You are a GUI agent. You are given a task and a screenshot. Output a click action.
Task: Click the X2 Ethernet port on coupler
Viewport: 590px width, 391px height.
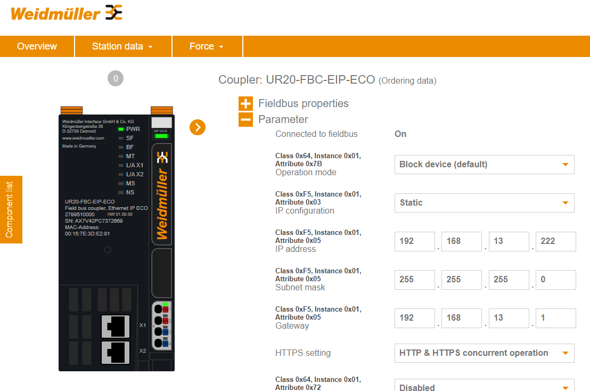[x=116, y=352]
